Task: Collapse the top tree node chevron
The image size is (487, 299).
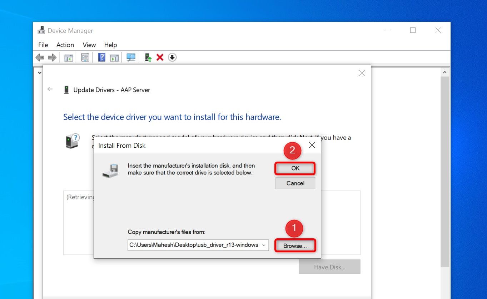Action: (39, 72)
